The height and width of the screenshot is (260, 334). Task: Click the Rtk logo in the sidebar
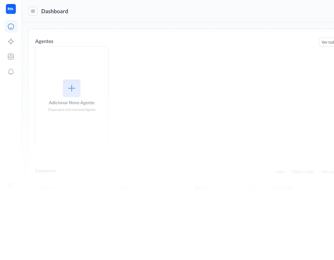pyautogui.click(x=11, y=9)
